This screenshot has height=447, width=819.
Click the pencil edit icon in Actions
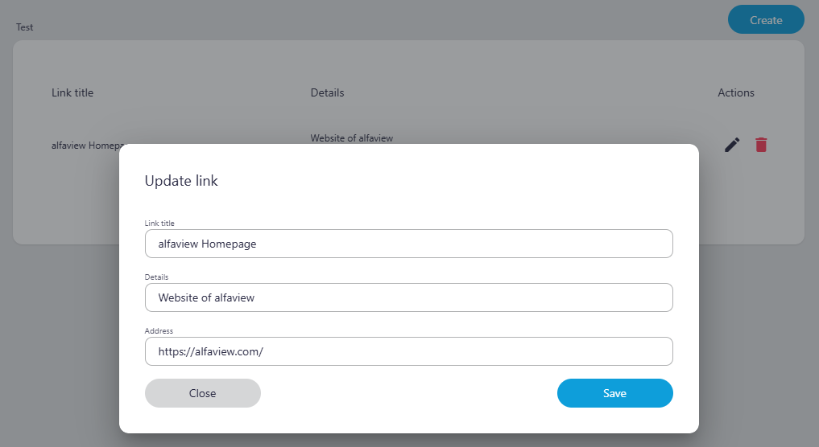(x=732, y=145)
